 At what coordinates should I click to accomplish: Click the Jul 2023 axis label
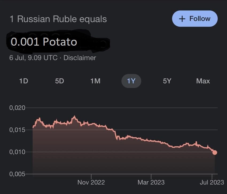pyautogui.click(x=211, y=183)
